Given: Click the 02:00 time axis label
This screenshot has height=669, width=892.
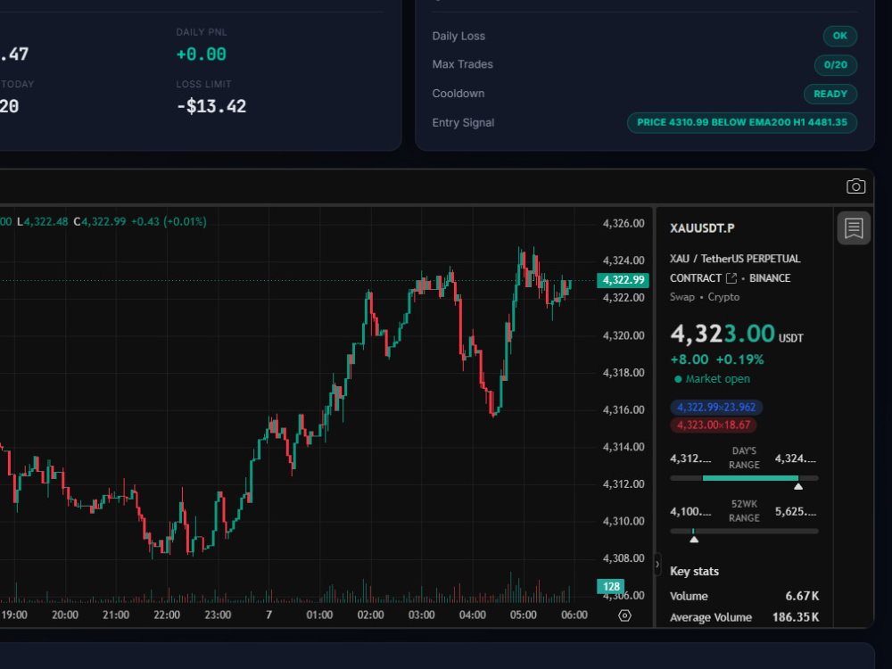Looking at the screenshot, I should click(370, 615).
